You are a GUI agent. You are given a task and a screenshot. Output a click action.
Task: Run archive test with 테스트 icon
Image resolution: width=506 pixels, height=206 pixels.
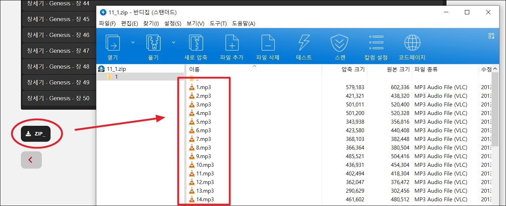(x=304, y=47)
